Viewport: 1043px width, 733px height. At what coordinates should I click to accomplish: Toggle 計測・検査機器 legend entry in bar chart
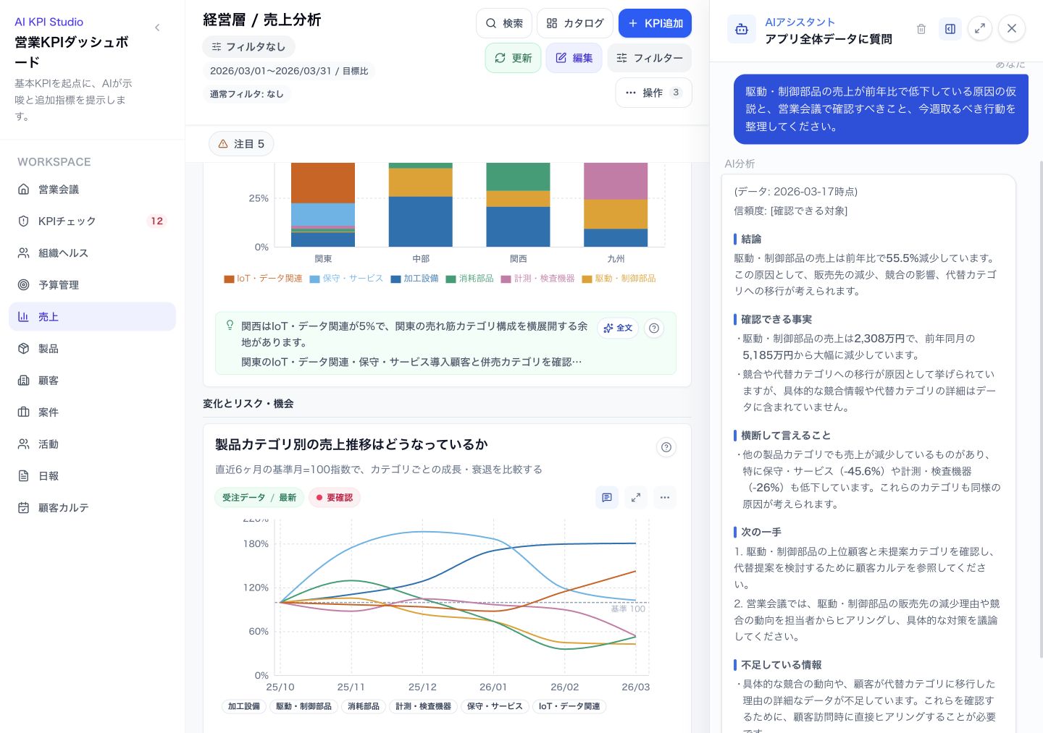pos(538,279)
